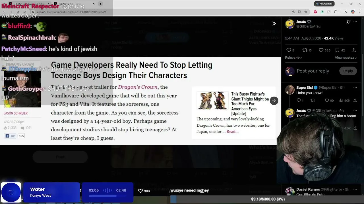Click Ask Gemini button in browser

tap(324, 4)
